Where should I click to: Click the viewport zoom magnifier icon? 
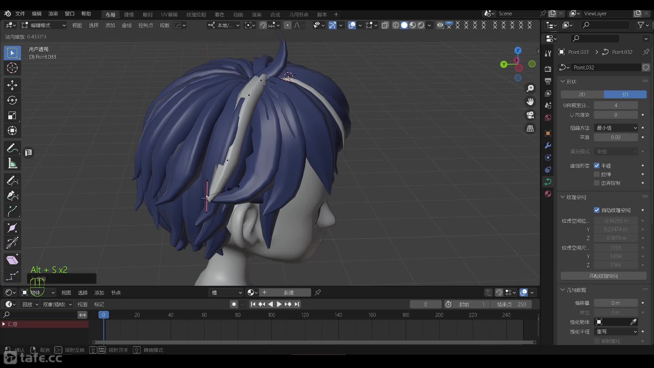(530, 88)
